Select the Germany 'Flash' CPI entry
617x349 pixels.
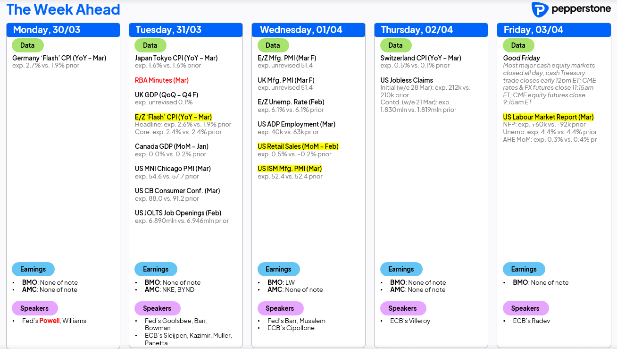[x=59, y=58]
